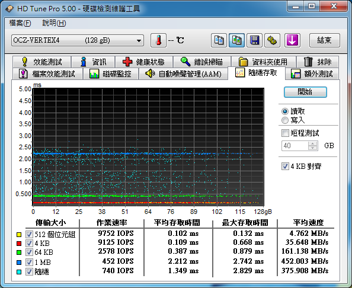
Task: Open the 健康狀態 tab with red cross
Action: tap(143, 62)
